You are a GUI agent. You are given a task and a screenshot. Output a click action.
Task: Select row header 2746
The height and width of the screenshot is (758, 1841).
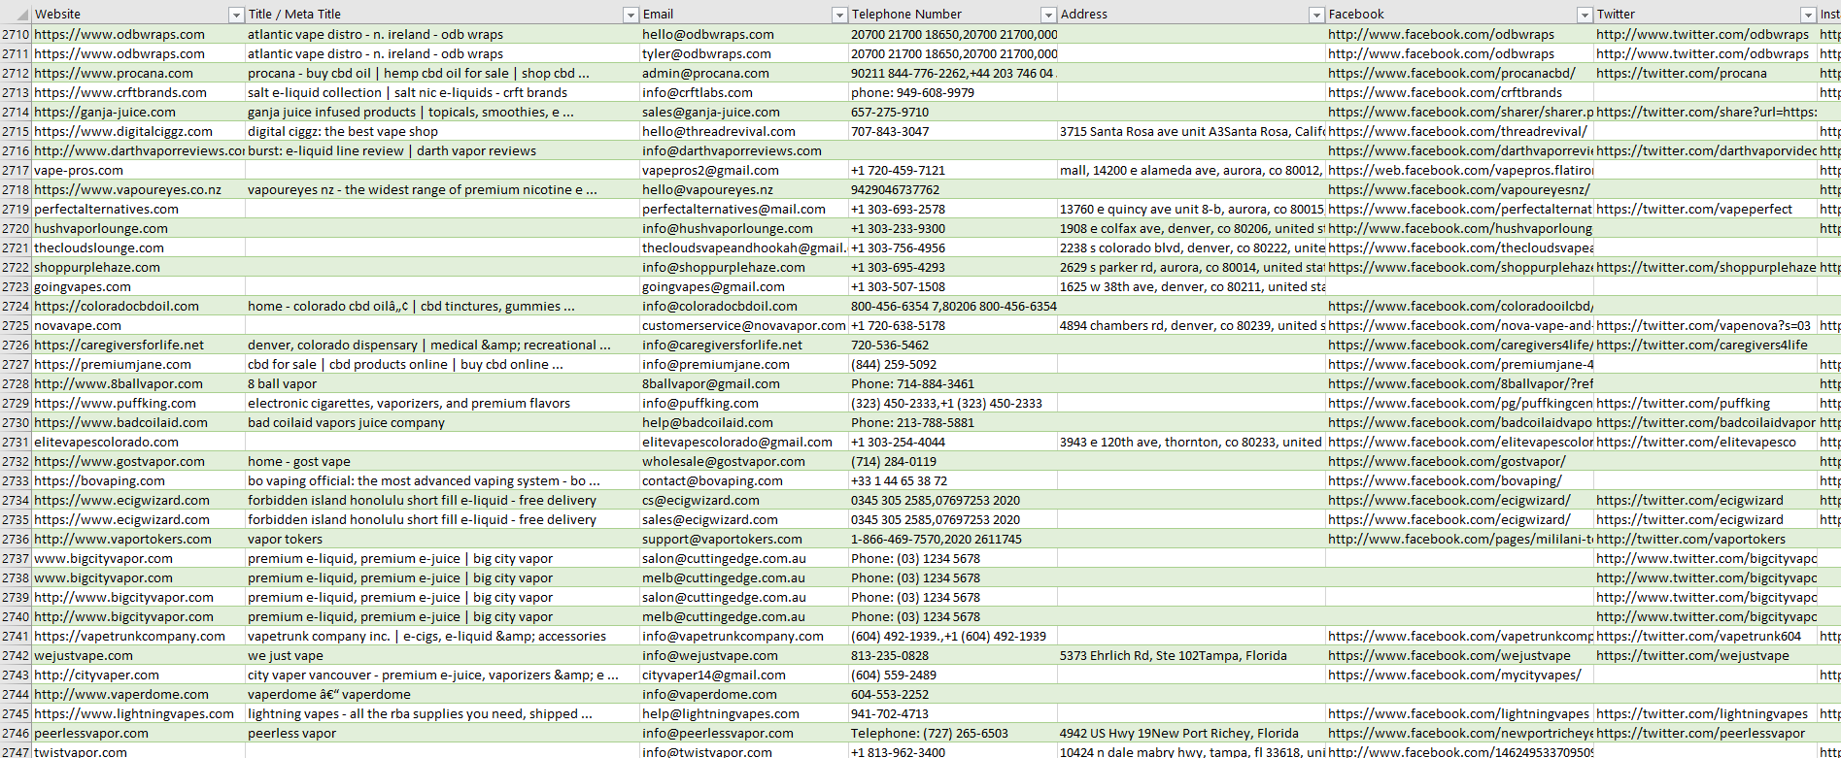coord(16,733)
